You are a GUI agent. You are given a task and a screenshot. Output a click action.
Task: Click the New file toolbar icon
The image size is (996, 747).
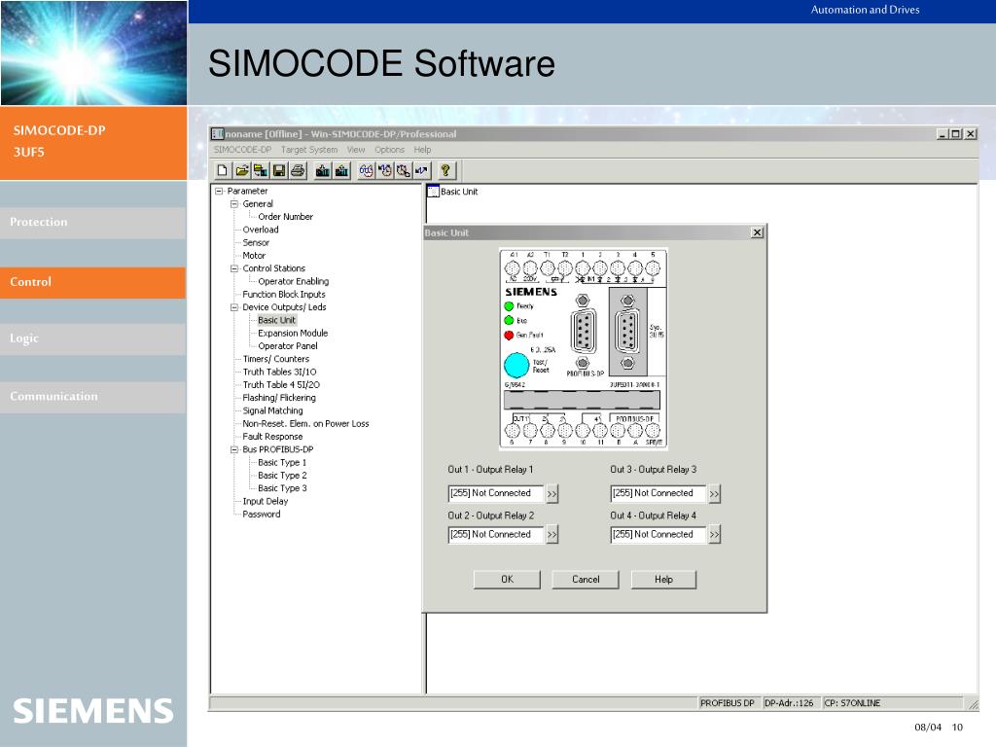pyautogui.click(x=223, y=170)
